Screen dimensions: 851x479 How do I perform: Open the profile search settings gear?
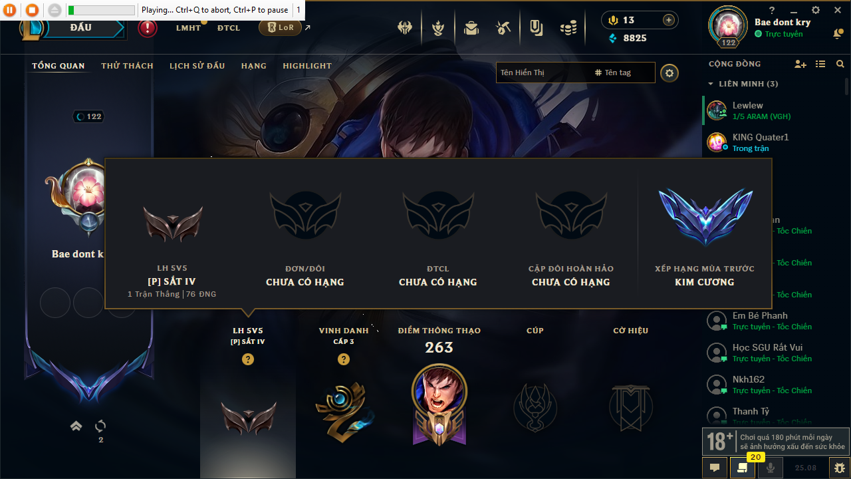tap(669, 73)
